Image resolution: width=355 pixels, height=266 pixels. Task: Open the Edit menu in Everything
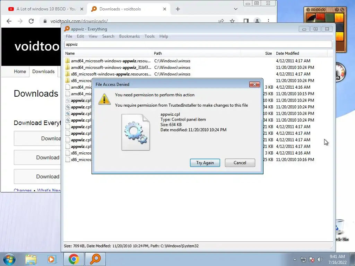click(80, 36)
